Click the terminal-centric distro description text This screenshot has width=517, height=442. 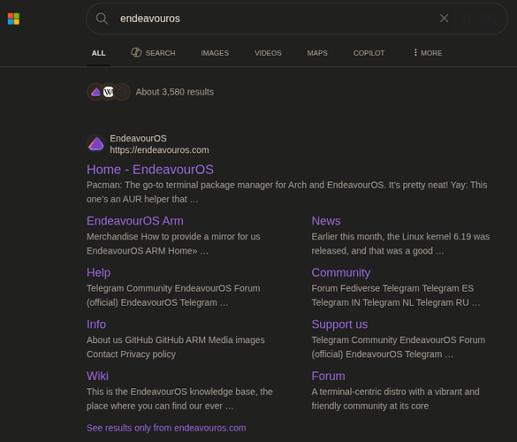point(395,399)
